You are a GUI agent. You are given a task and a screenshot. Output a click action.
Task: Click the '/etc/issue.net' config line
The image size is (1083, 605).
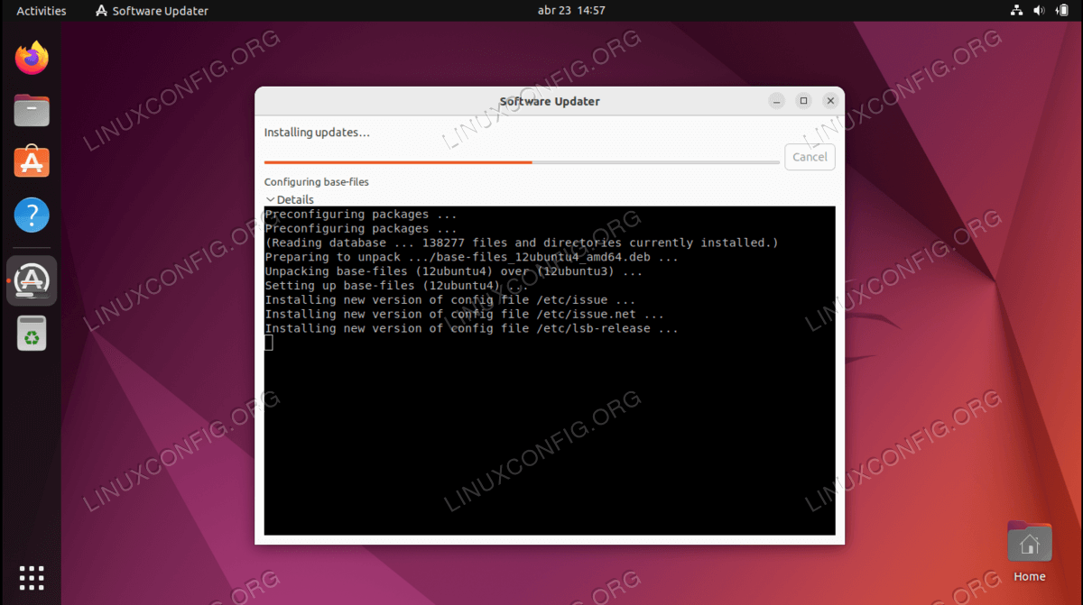(464, 315)
